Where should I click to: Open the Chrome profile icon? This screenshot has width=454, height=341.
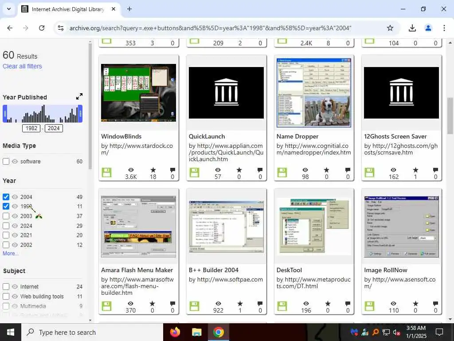pyautogui.click(x=428, y=28)
